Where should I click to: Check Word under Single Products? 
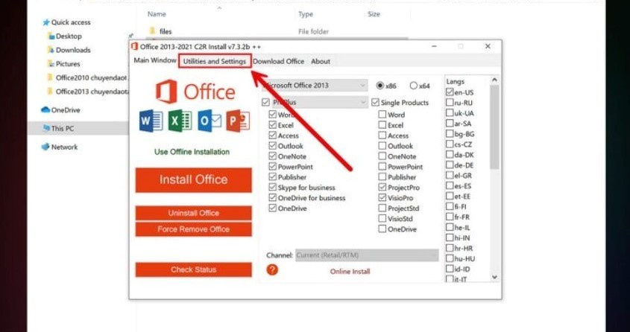(x=382, y=115)
